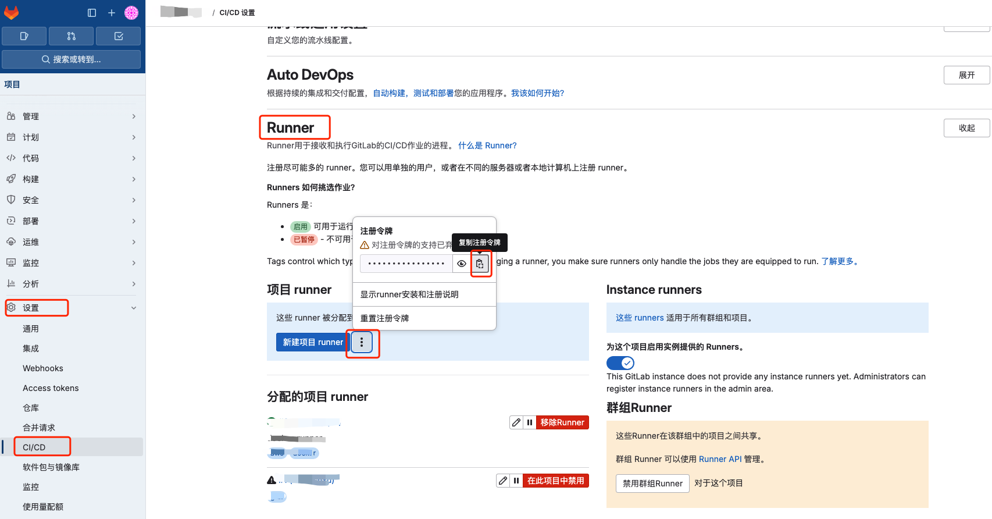Expand the 运维 section chevron

click(x=134, y=242)
